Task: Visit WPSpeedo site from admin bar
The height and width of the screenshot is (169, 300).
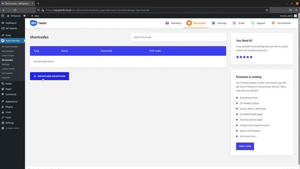Action: tap(14, 16)
